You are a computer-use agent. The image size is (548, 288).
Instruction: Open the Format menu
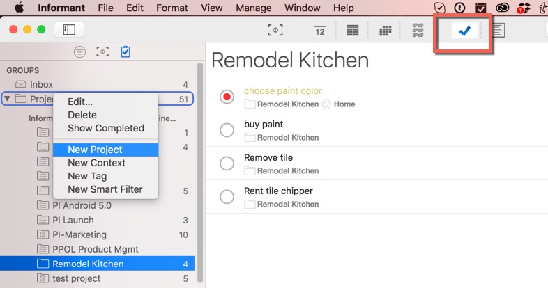pos(172,8)
